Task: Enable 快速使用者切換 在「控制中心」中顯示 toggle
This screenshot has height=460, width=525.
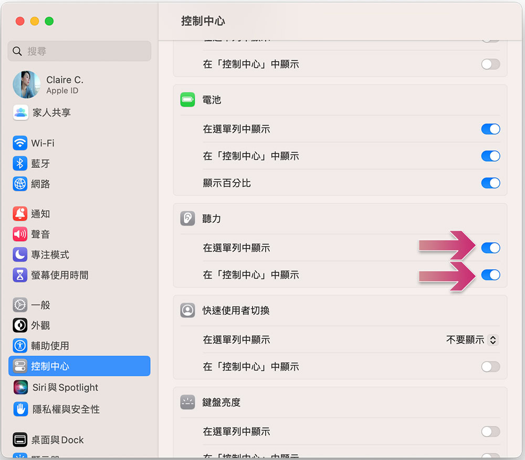Action: coord(490,367)
